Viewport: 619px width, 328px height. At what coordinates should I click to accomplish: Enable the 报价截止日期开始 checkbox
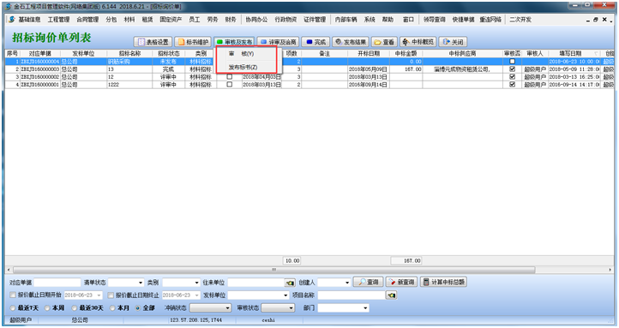pos(13,295)
